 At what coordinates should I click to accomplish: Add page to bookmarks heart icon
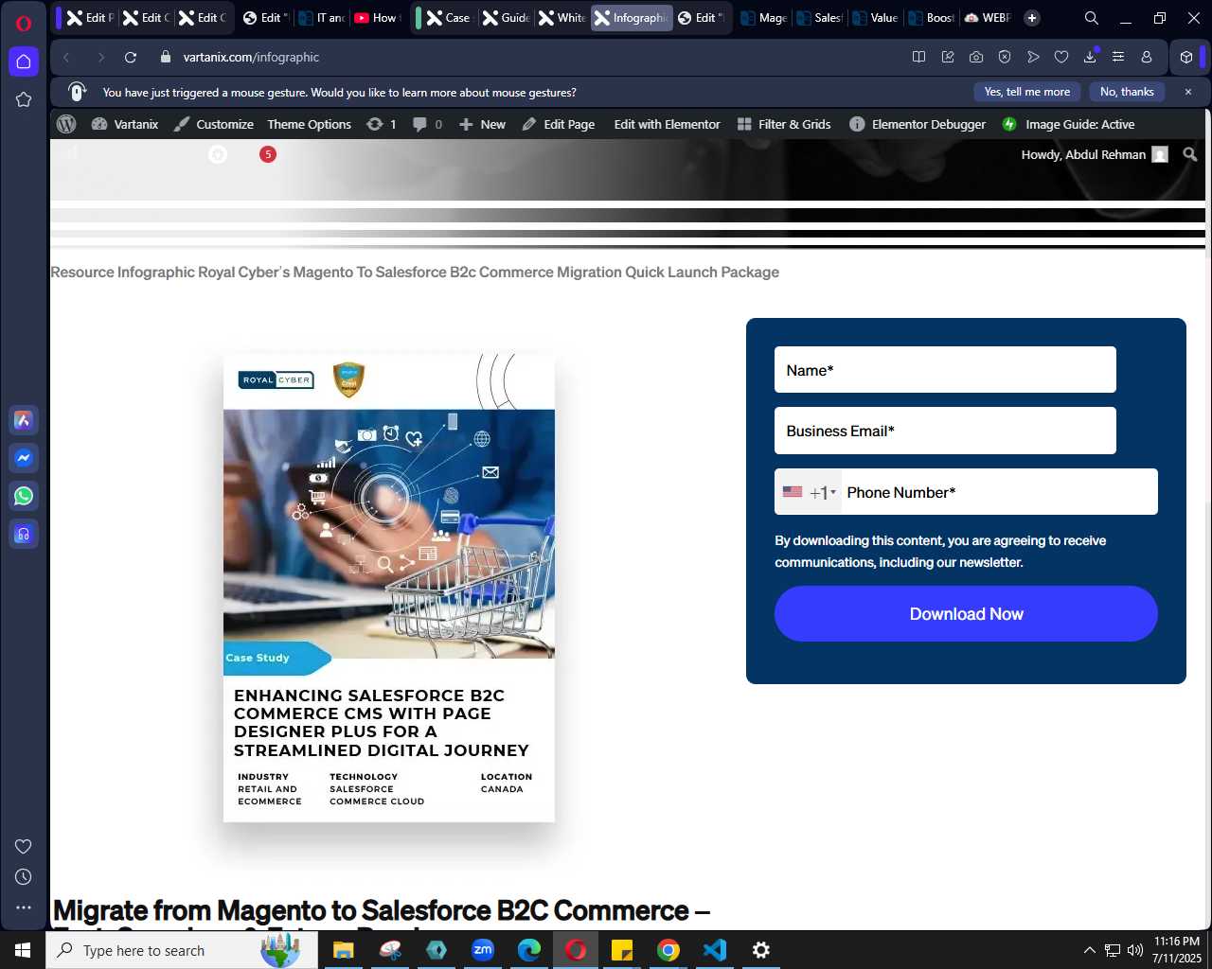(1061, 57)
